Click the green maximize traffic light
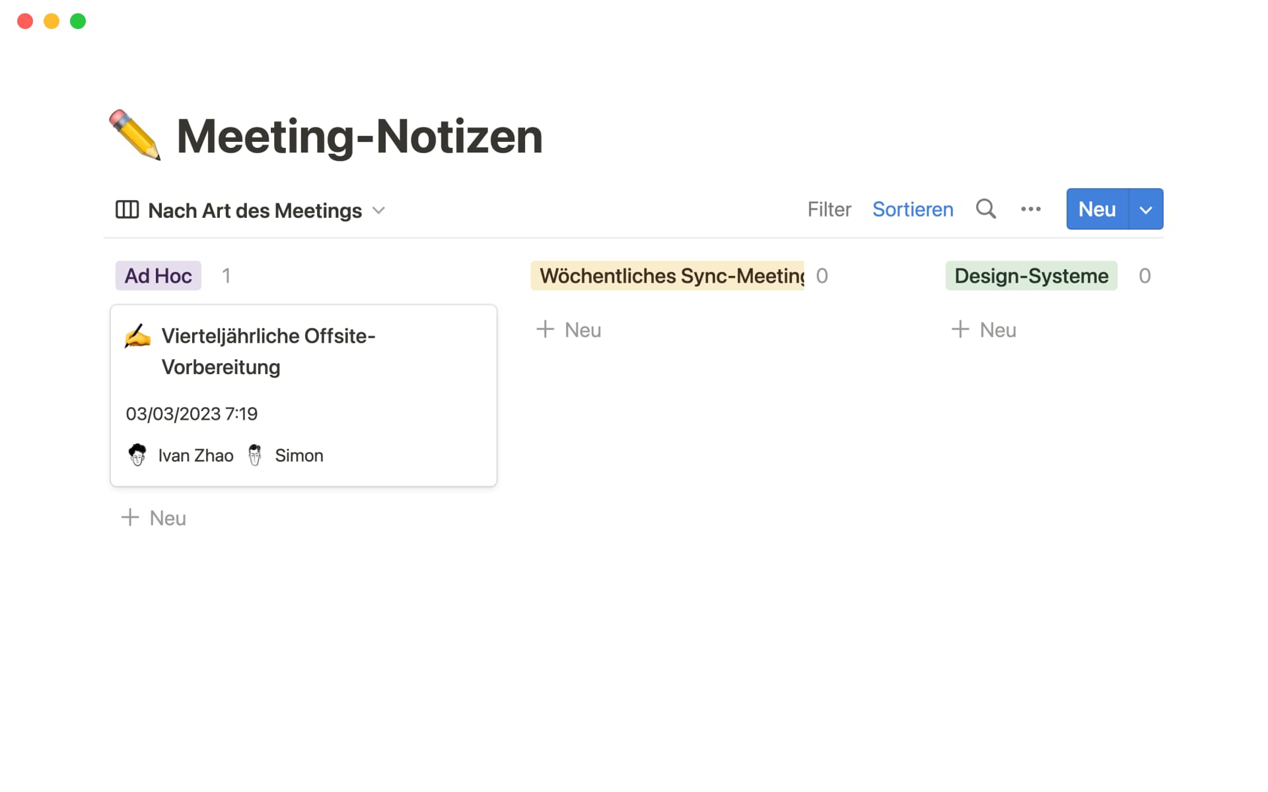 coord(77,20)
